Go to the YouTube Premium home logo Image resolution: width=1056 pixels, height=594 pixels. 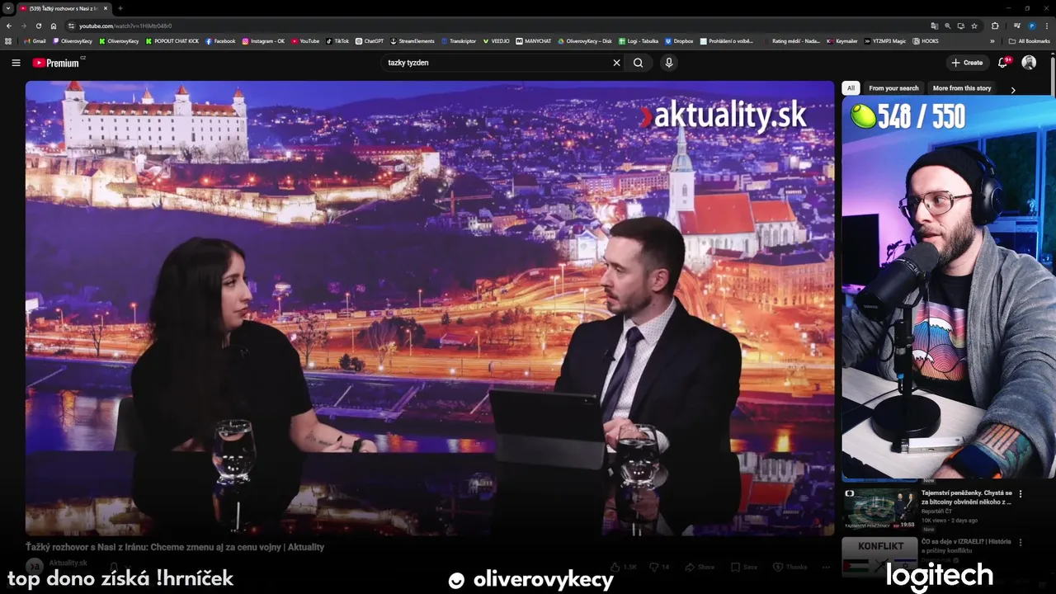click(58, 63)
